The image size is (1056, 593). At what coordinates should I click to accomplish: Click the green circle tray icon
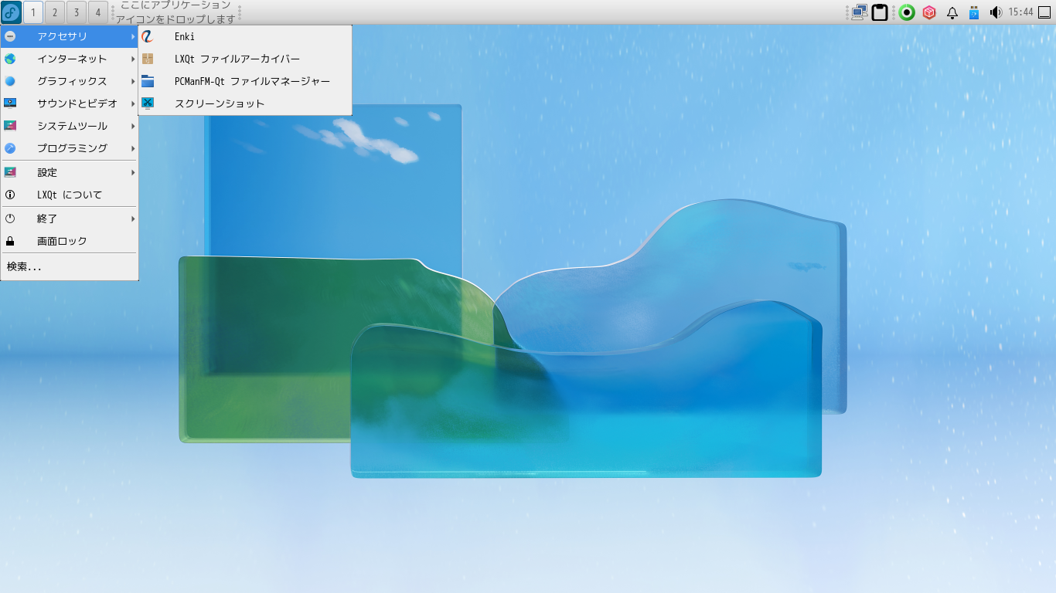point(907,12)
